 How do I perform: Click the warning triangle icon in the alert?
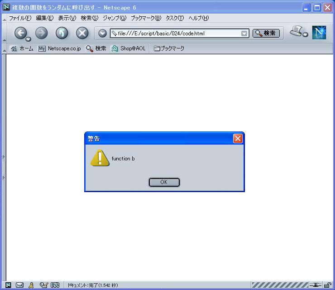click(100, 158)
